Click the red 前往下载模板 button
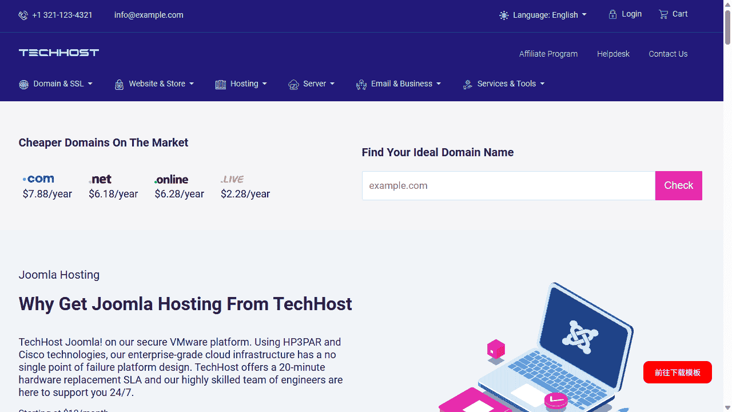Viewport: 732px width, 412px height. tap(677, 373)
